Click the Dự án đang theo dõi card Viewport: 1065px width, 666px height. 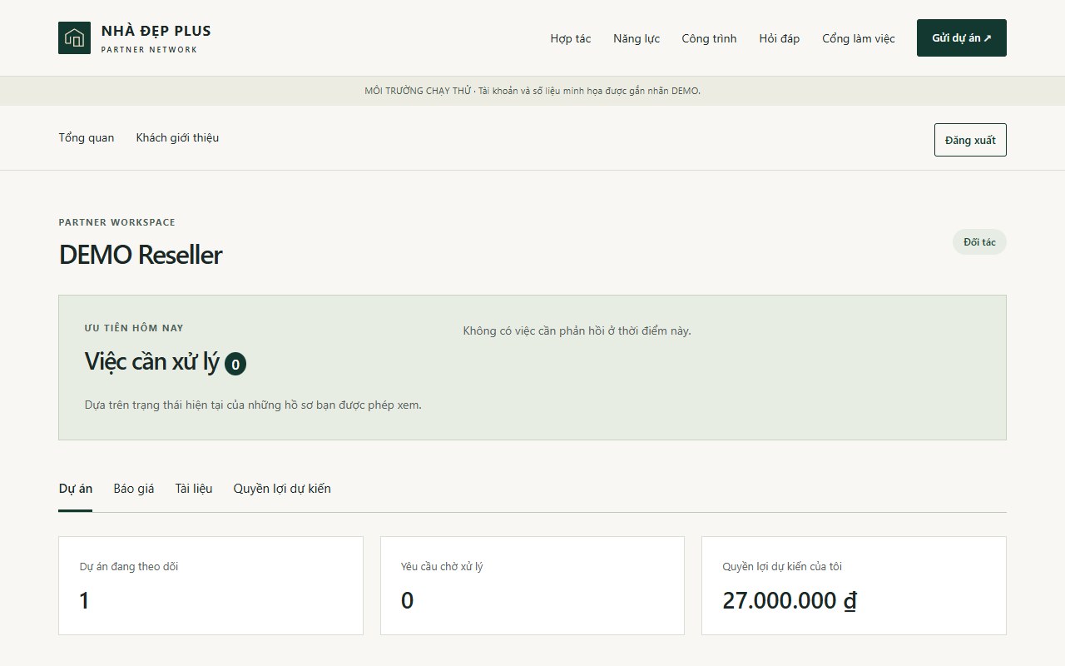[211, 585]
